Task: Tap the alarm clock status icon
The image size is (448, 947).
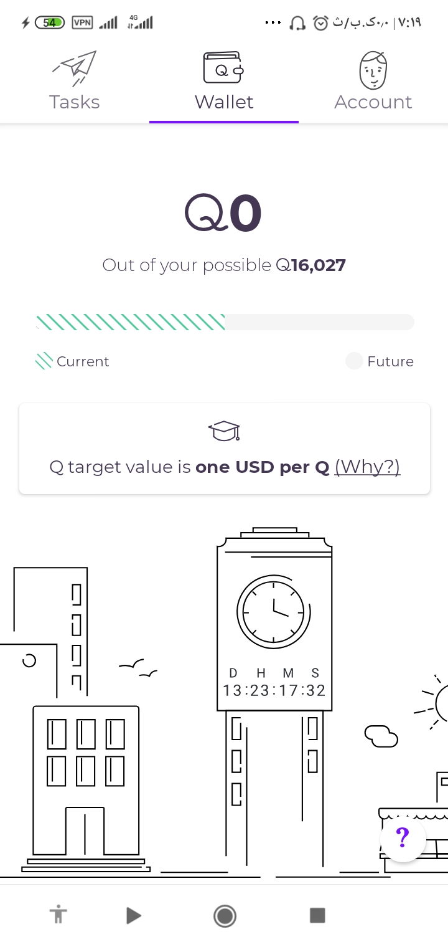Action: [320, 23]
